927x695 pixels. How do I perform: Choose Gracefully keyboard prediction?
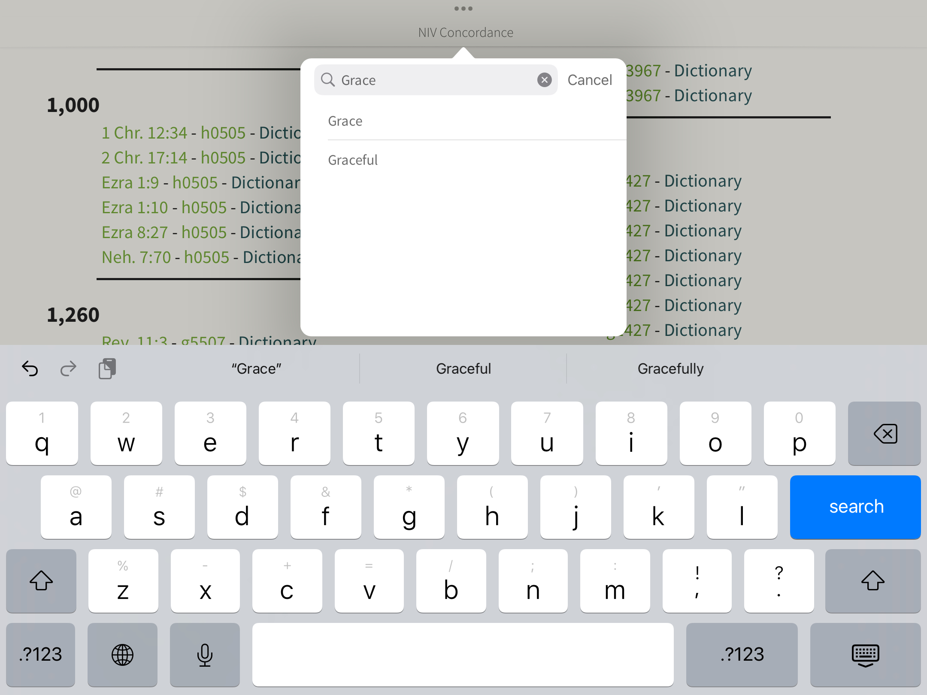[x=670, y=369]
